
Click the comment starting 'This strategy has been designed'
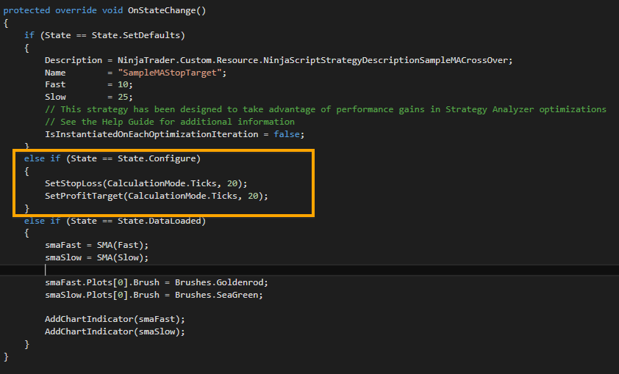click(325, 109)
